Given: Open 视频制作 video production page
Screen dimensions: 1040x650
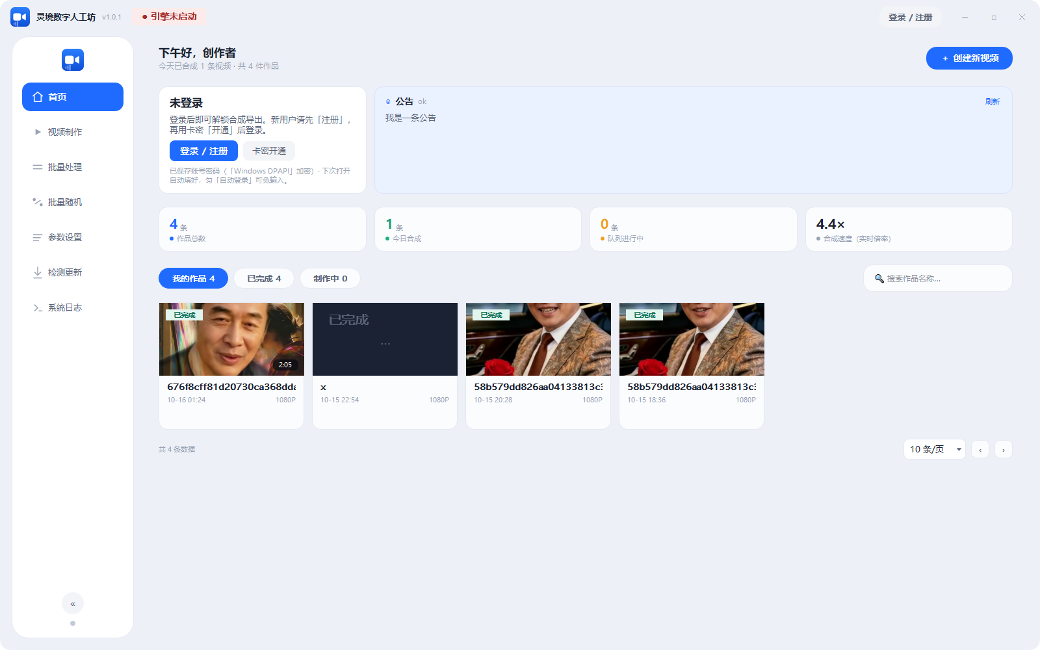Looking at the screenshot, I should 73,132.
